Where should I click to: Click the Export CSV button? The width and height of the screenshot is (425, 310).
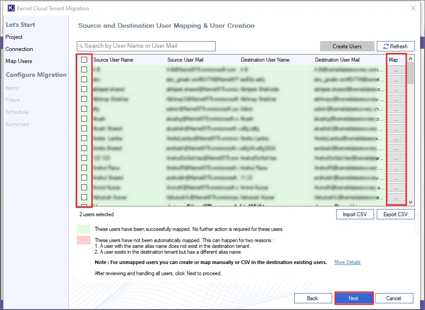point(396,214)
